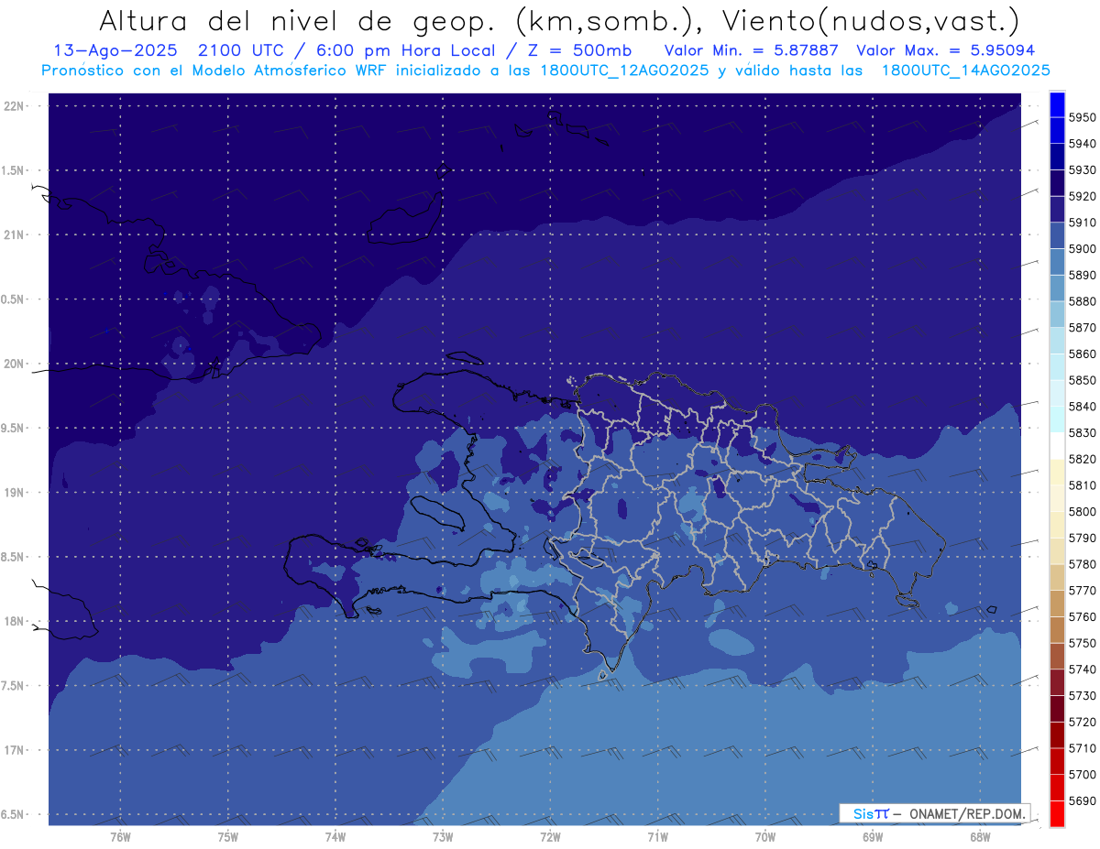Click the '5950' colorbar value label
1100x849 pixels.
[1083, 117]
